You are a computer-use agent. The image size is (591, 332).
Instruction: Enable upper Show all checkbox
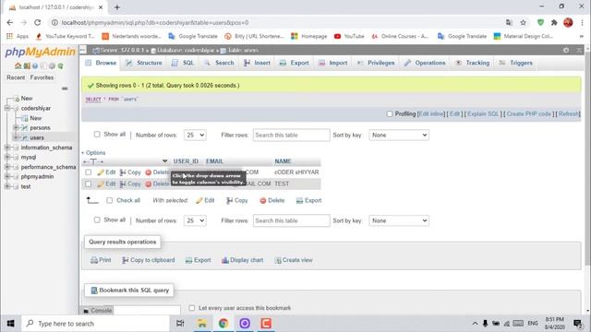click(x=97, y=135)
